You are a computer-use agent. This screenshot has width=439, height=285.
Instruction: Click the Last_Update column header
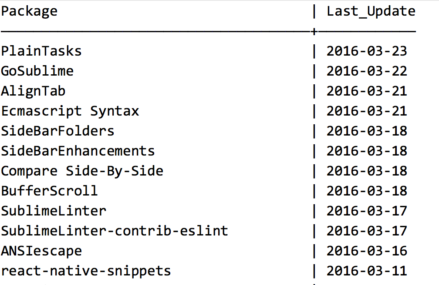pos(371,12)
